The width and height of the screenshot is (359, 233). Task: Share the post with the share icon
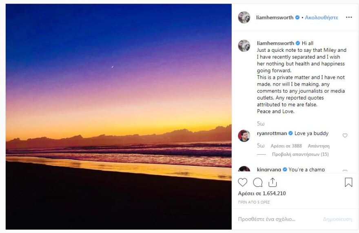[x=273, y=182]
